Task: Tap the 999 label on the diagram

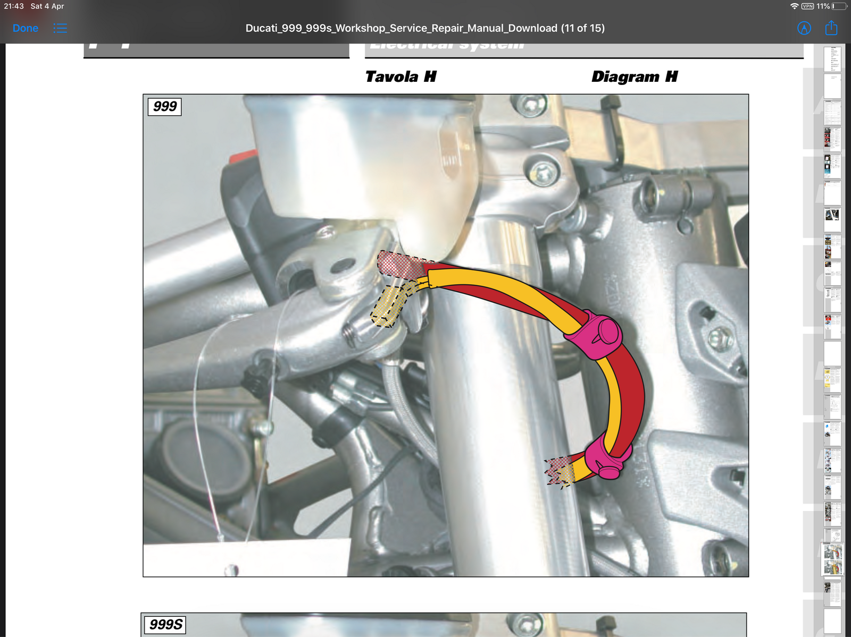Action: point(165,106)
